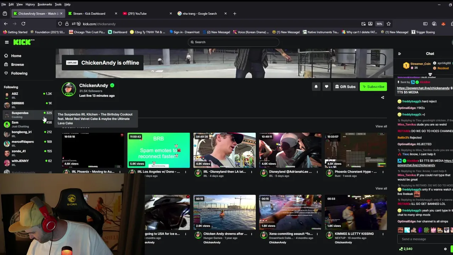Open the Kick hamburger sidebar menu
The height and width of the screenshot is (255, 453).
coord(7,42)
